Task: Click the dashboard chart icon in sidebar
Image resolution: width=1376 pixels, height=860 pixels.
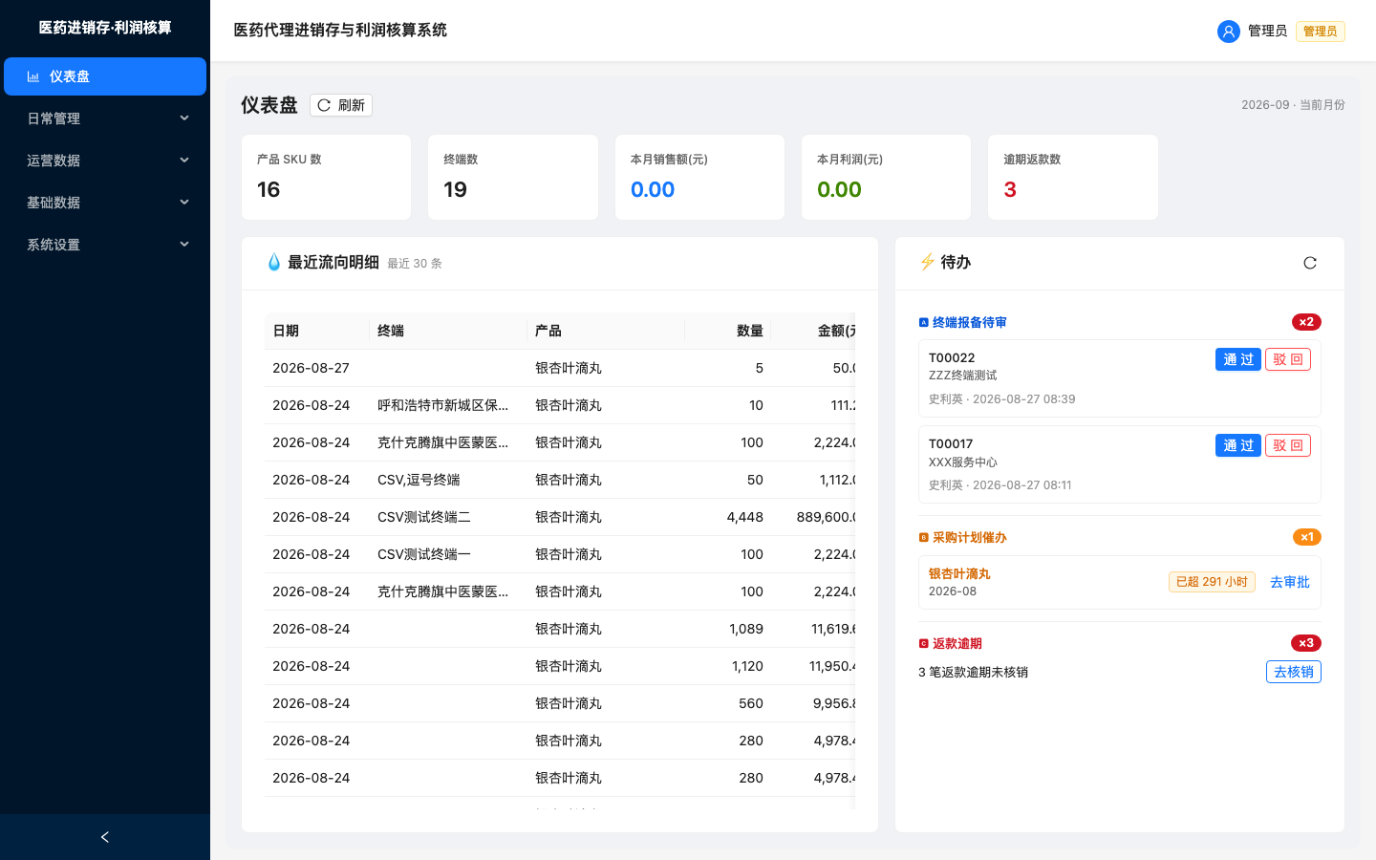Action: click(x=33, y=76)
